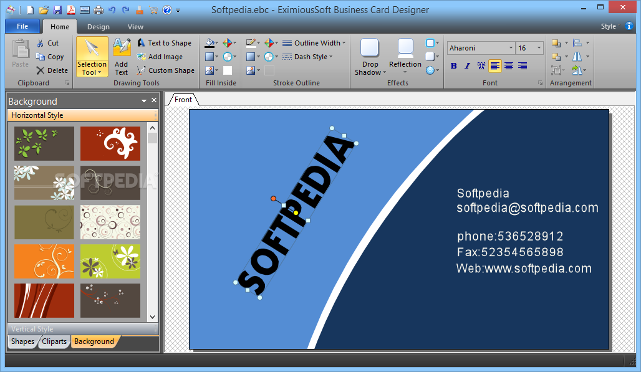The width and height of the screenshot is (641, 372).
Task: Open the blue info icon near Style
Action: coord(629,26)
